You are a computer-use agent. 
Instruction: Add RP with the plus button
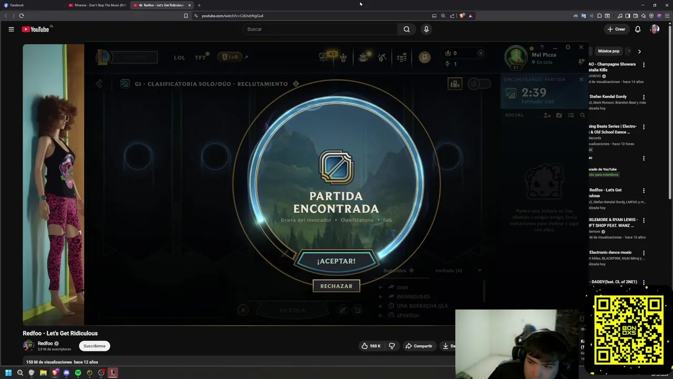pyautogui.click(x=480, y=53)
